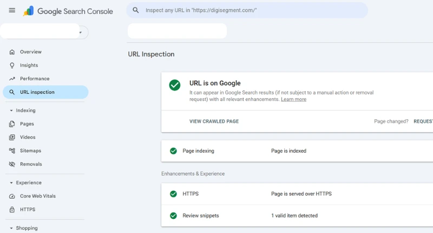This screenshot has width=433, height=233.
Task: Collapse the Indexing section
Action: click(x=11, y=111)
